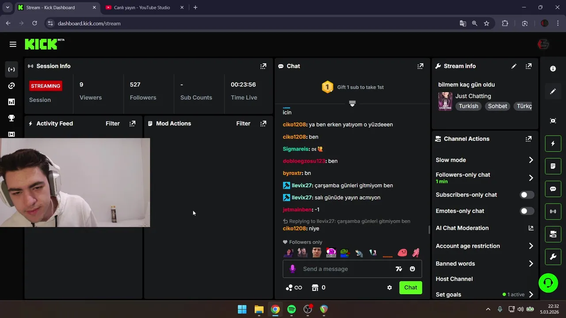Open Spotify from the taskbar

(x=291, y=309)
